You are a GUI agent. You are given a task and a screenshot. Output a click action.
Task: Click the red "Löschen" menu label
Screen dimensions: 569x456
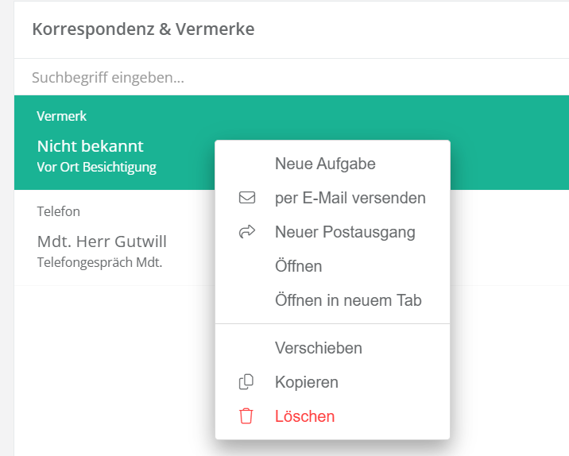305,416
